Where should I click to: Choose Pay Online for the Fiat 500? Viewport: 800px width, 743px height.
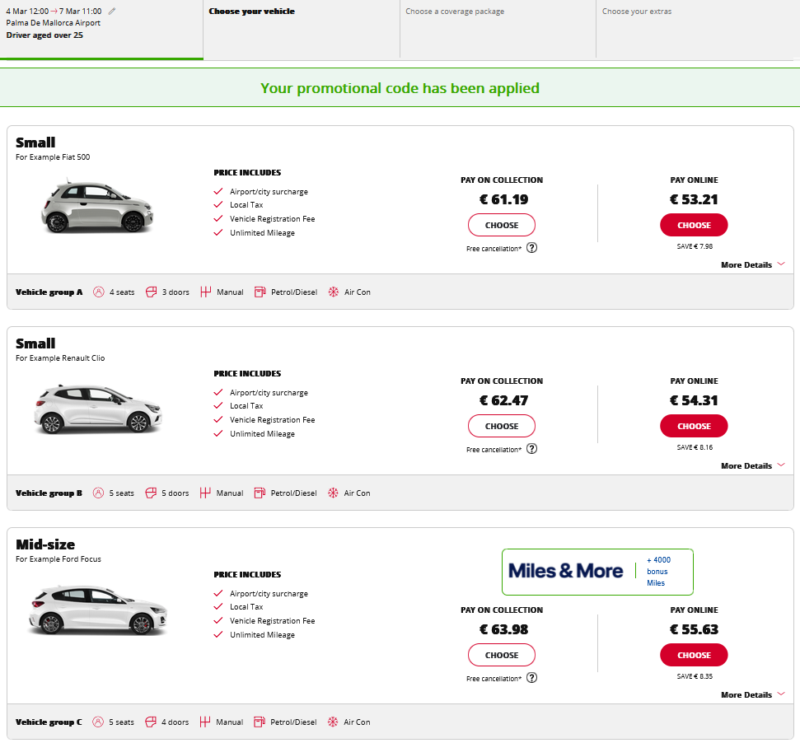click(x=694, y=225)
